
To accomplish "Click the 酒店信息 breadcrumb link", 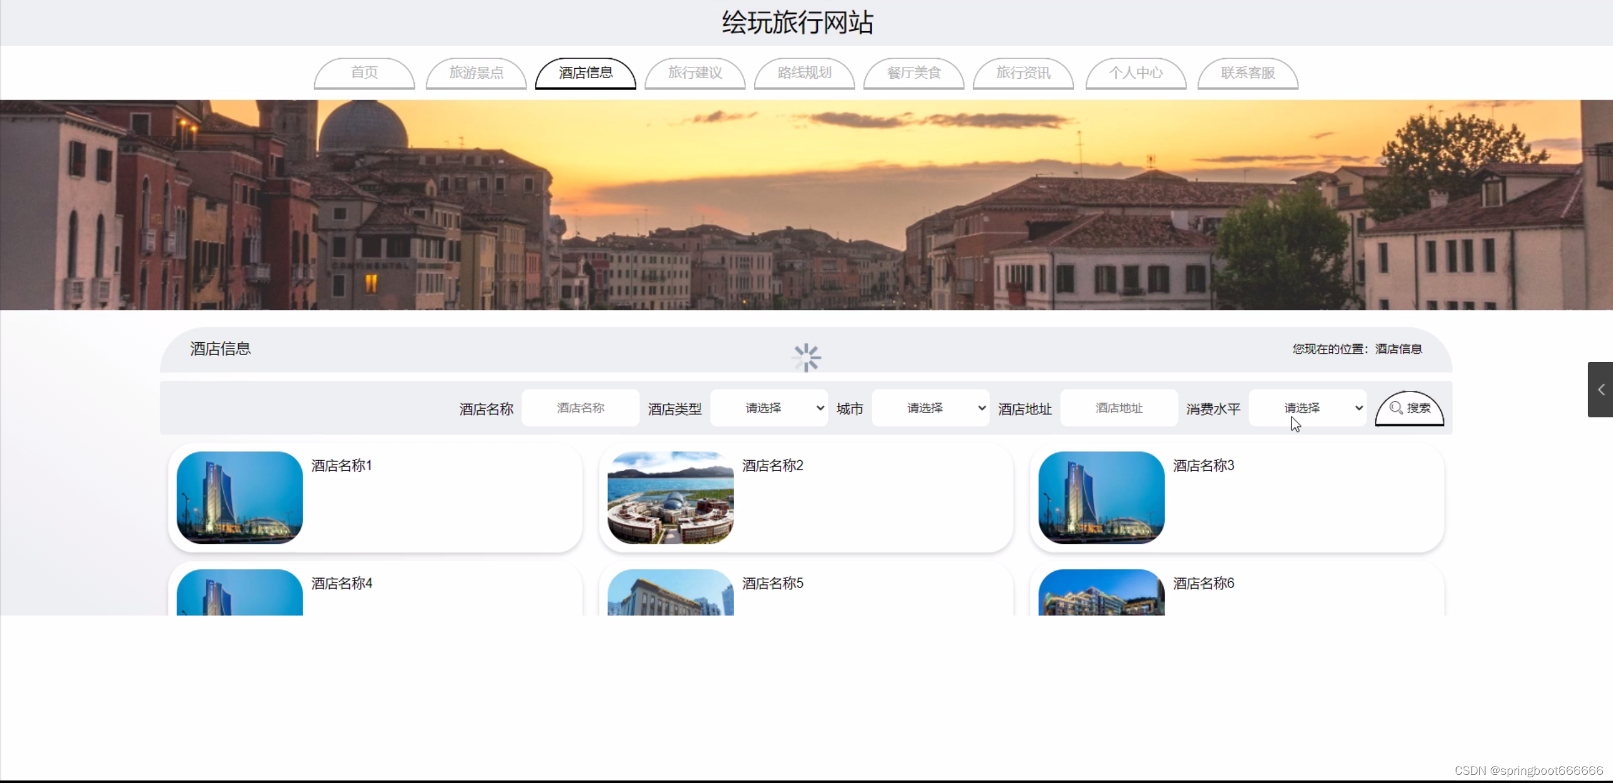I will 1398,349.
